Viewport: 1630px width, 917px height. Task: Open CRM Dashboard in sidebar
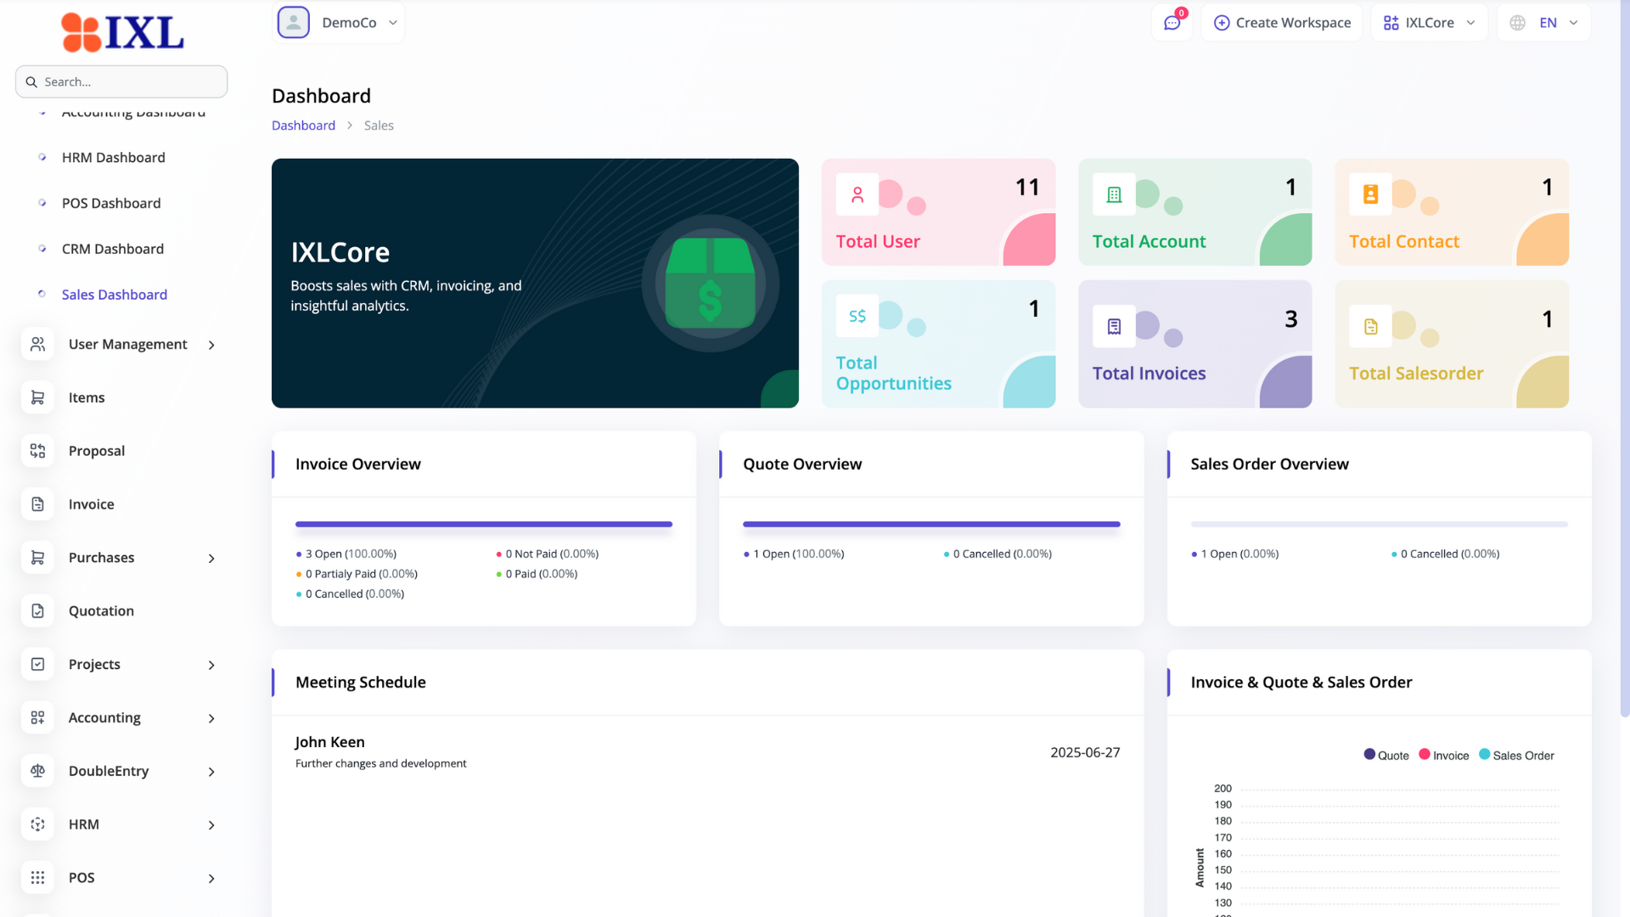(x=113, y=249)
